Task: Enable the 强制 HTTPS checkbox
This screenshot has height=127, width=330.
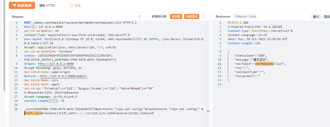Action: tap(59, 5)
